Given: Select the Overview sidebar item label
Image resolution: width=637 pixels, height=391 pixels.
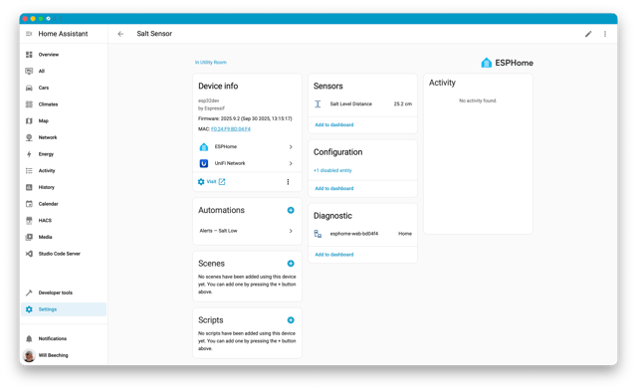Looking at the screenshot, I should pos(49,55).
